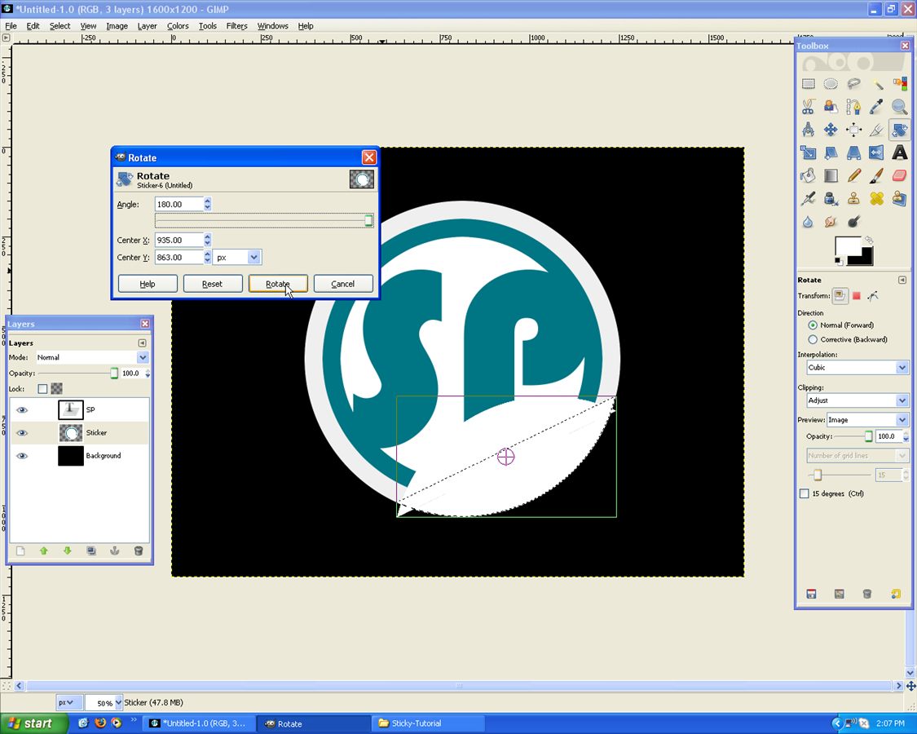
Task: Select the Crop tool
Action: point(876,130)
